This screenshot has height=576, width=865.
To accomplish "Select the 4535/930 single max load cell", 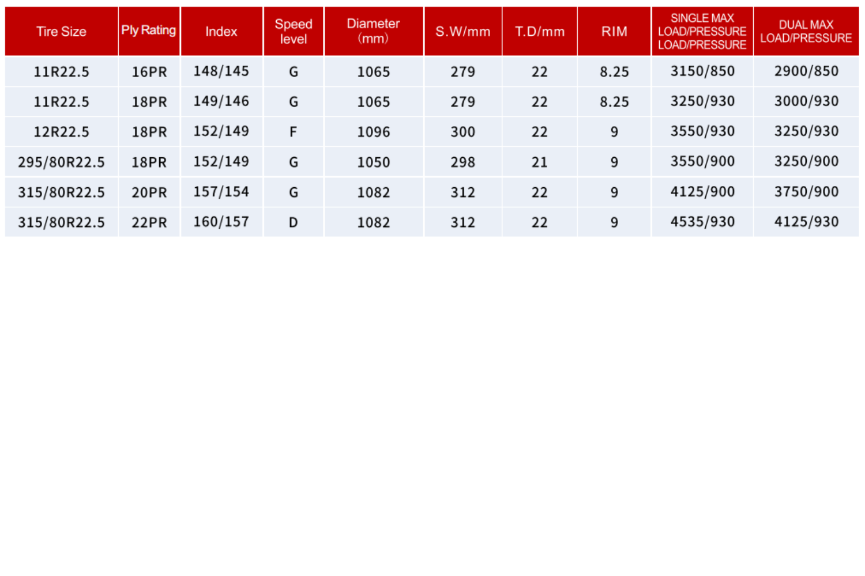I will tap(702, 222).
